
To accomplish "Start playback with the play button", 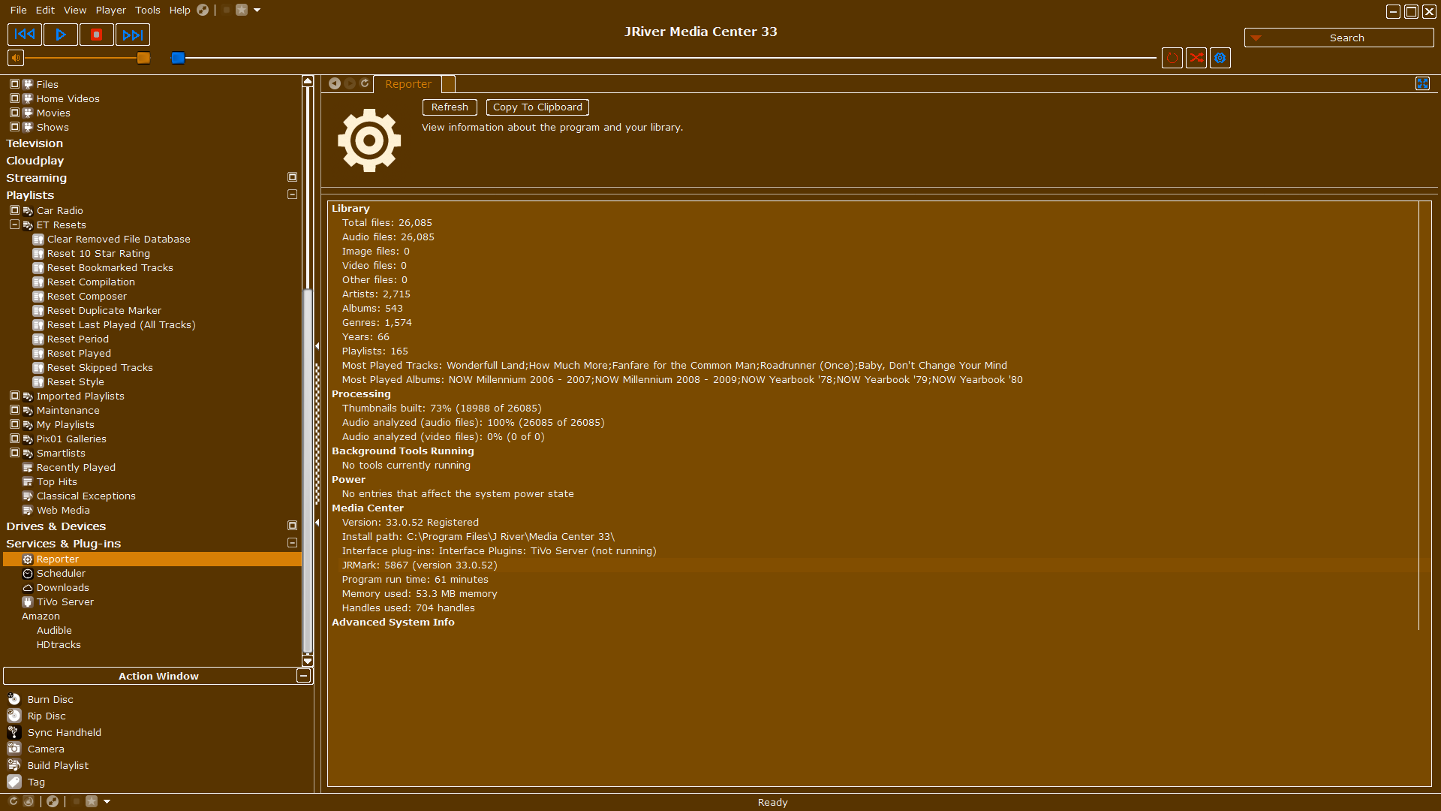I will point(61,35).
